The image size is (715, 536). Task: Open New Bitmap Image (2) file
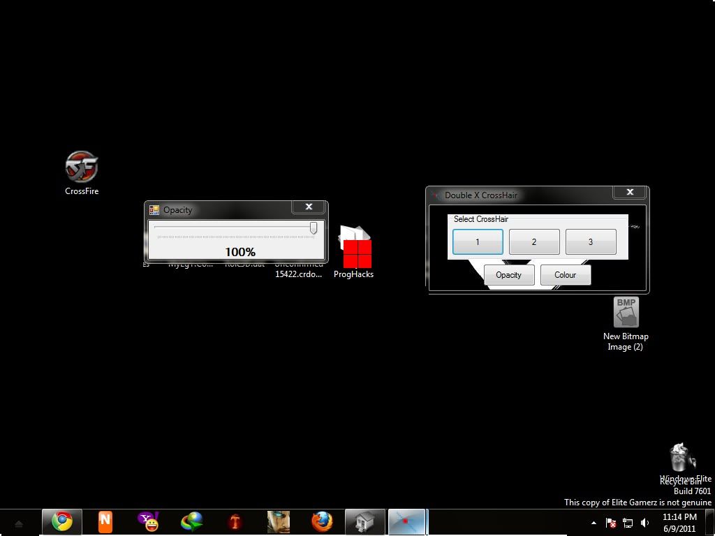[626, 313]
